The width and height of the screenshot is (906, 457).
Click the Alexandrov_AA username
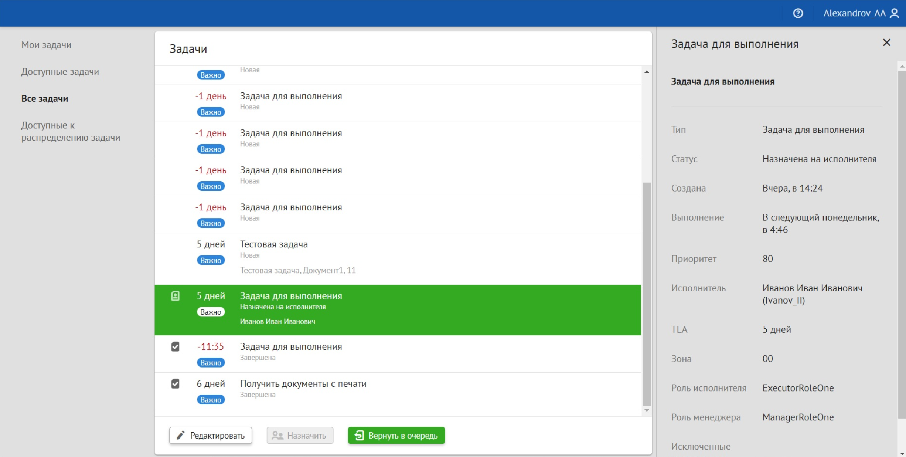(854, 13)
